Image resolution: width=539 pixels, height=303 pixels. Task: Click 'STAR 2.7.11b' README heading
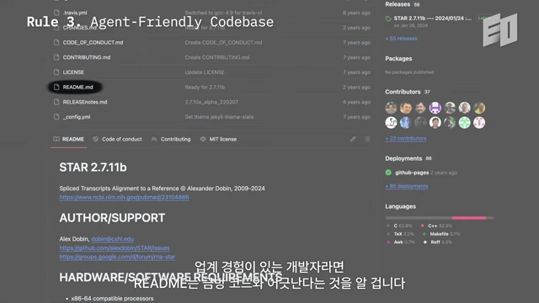(x=93, y=167)
